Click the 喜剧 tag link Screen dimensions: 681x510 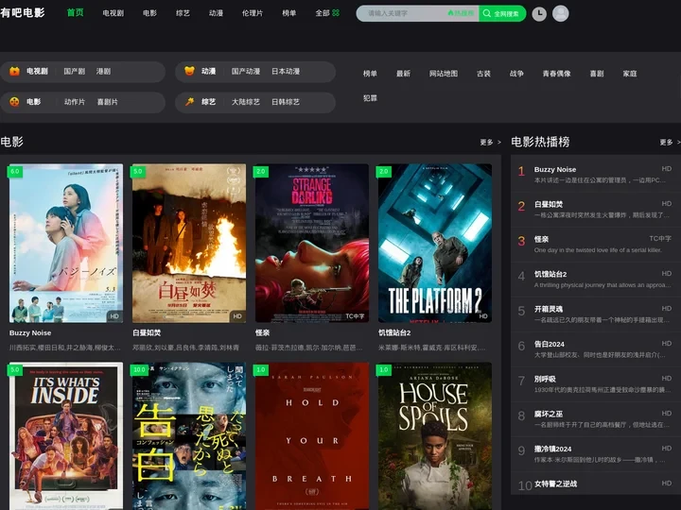[x=597, y=74]
